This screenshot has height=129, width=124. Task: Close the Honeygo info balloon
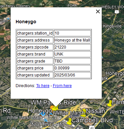(x=98, y=11)
